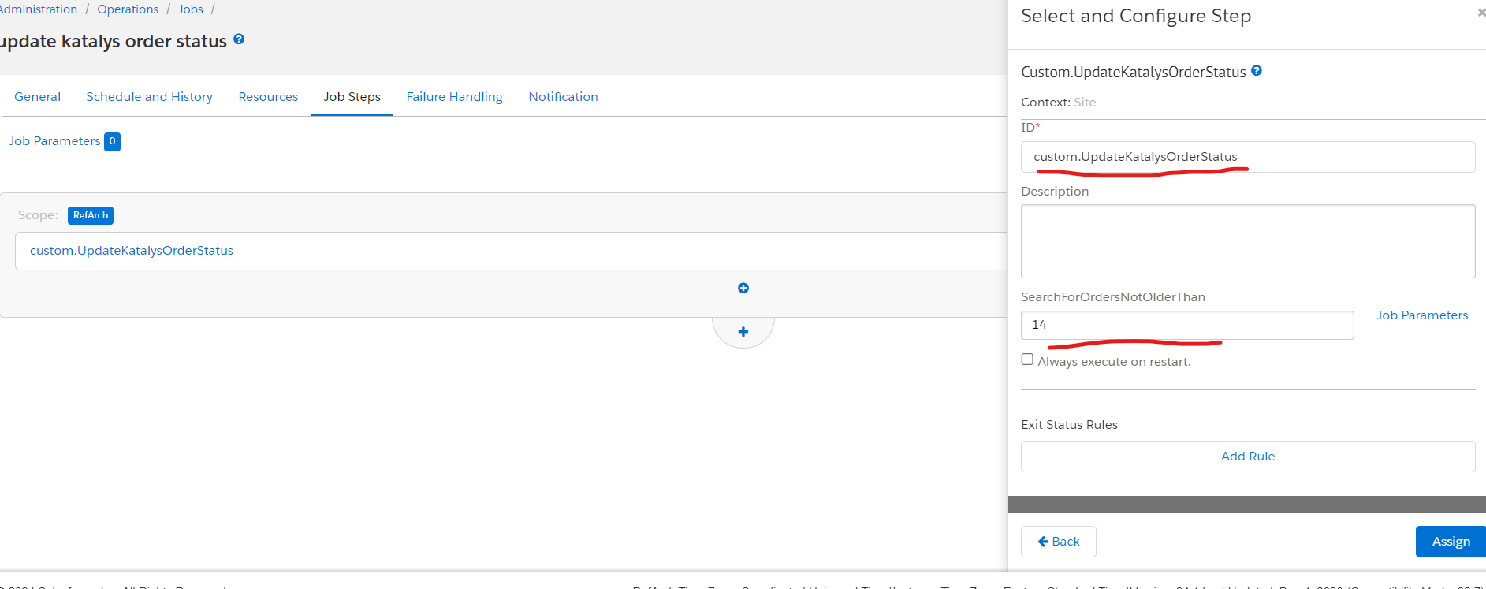Click help icon next to Custom.UpdateKatalysOrderStatus
The image size is (1486, 589).
click(1257, 71)
